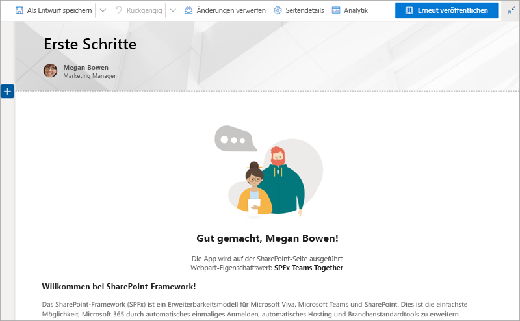Click the Als Entwurf speichern label
The width and height of the screenshot is (520, 321).
point(59,10)
